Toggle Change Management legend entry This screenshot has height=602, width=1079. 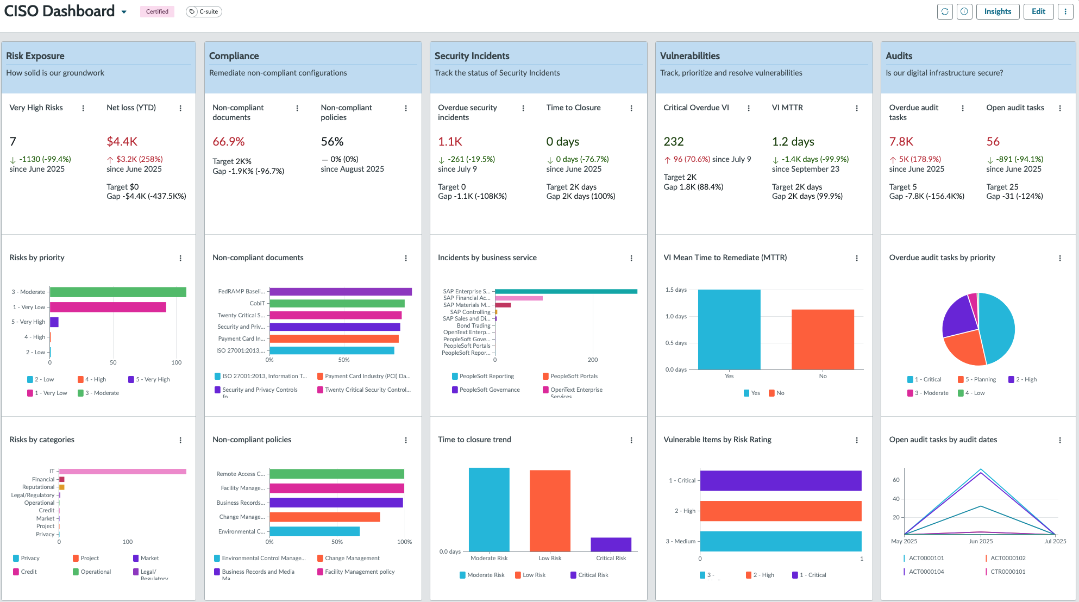(349, 558)
